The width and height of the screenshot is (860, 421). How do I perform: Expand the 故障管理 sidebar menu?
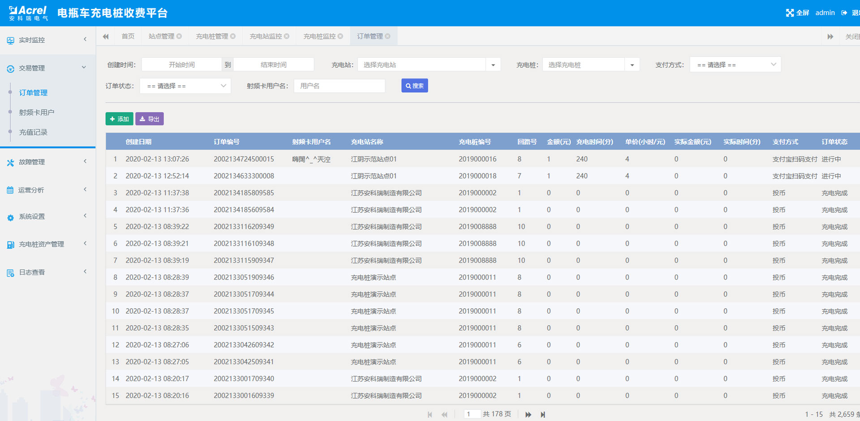[47, 162]
